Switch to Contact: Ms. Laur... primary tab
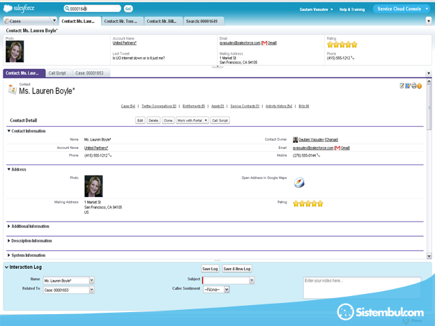Image resolution: width=435 pixels, height=326 pixels. pos(80,21)
